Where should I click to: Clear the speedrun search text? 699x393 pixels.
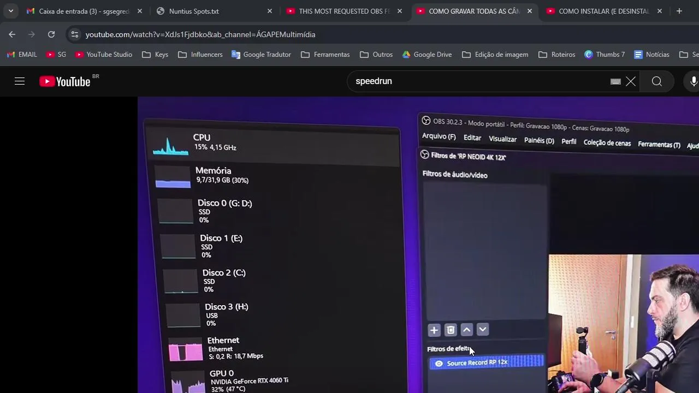coord(631,81)
